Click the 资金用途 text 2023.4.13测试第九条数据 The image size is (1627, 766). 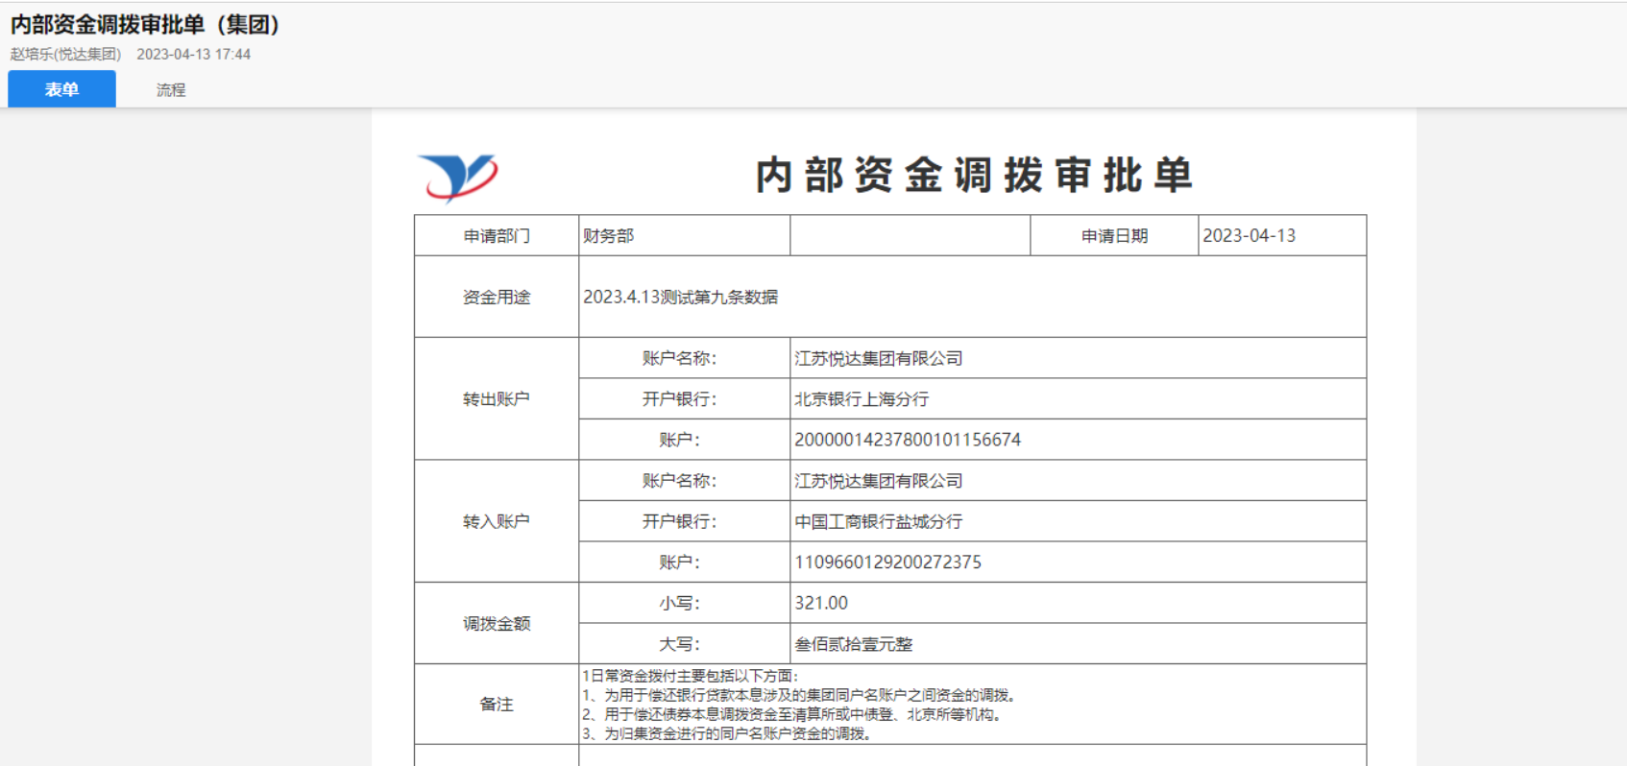(x=680, y=298)
